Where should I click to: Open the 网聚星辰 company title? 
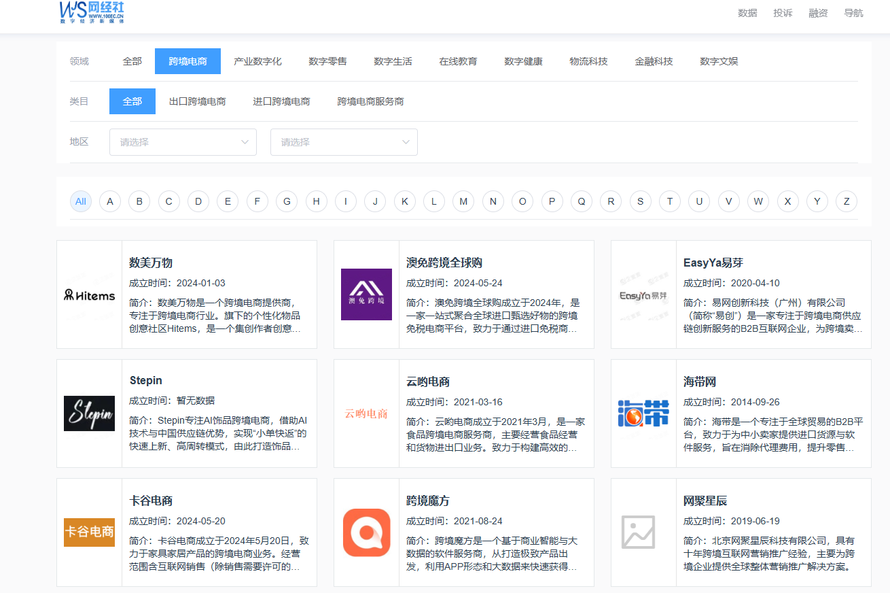click(705, 501)
